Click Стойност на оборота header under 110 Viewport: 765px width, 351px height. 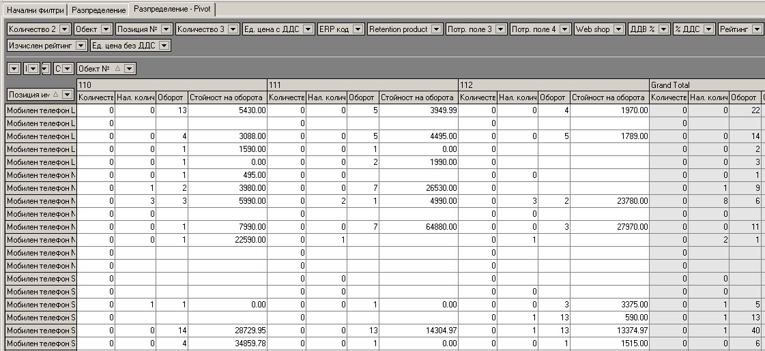tap(228, 97)
